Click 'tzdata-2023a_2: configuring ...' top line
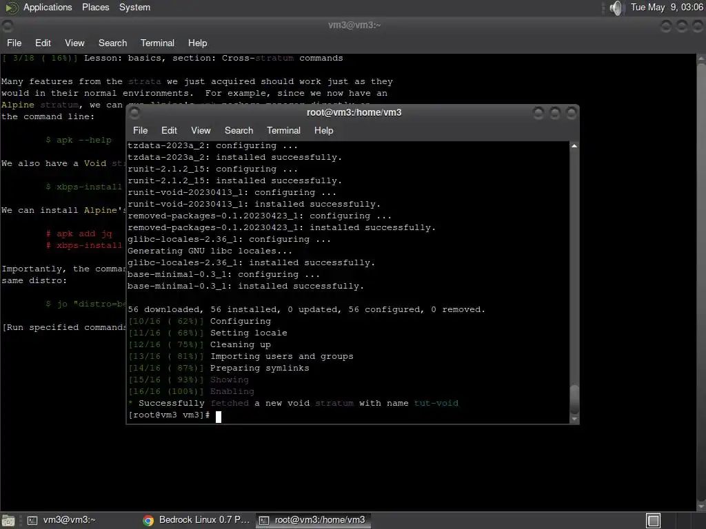The image size is (706, 529). (212, 146)
